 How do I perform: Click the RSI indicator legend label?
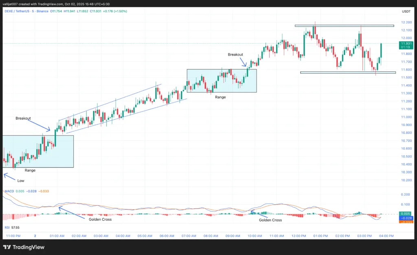(x=7, y=228)
